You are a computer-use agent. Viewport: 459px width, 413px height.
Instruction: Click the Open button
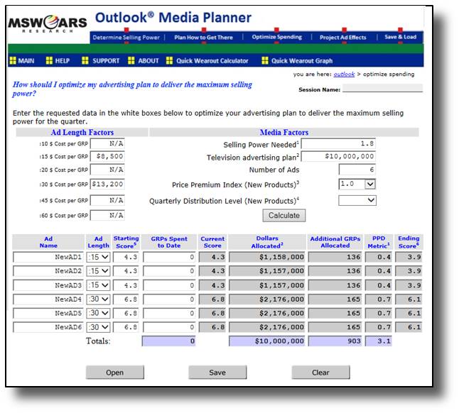pos(115,373)
